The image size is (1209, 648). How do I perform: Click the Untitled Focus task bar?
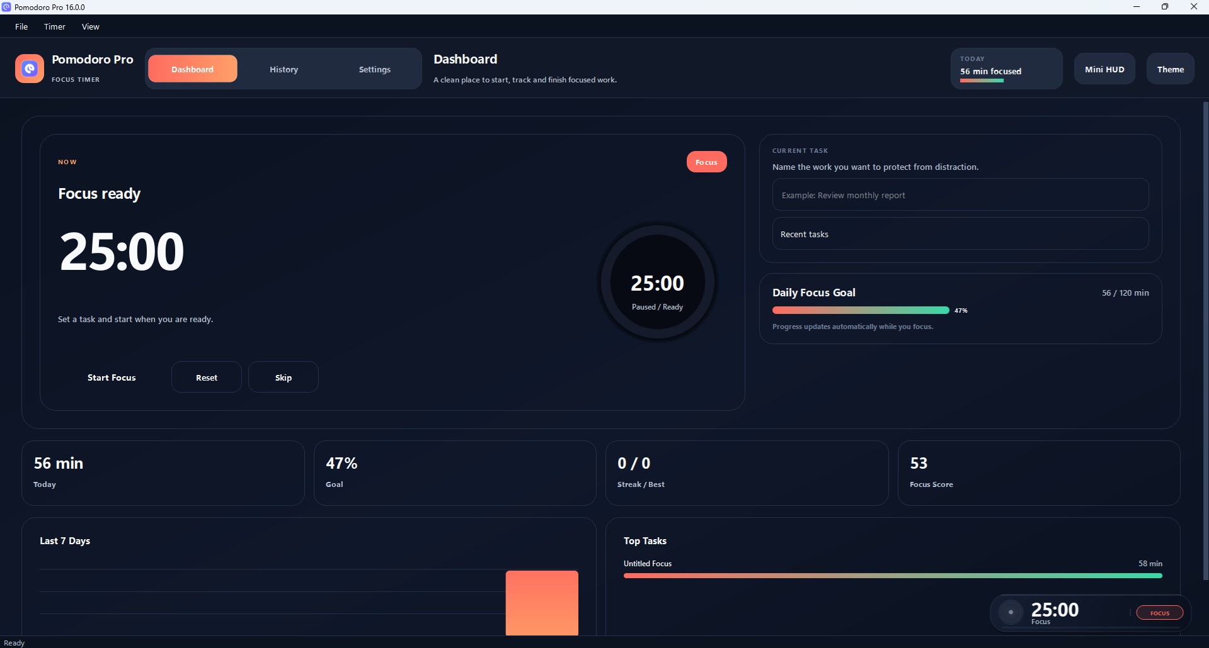[x=893, y=576]
